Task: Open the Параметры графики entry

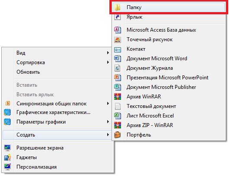Action: pyautogui.click(x=57, y=122)
